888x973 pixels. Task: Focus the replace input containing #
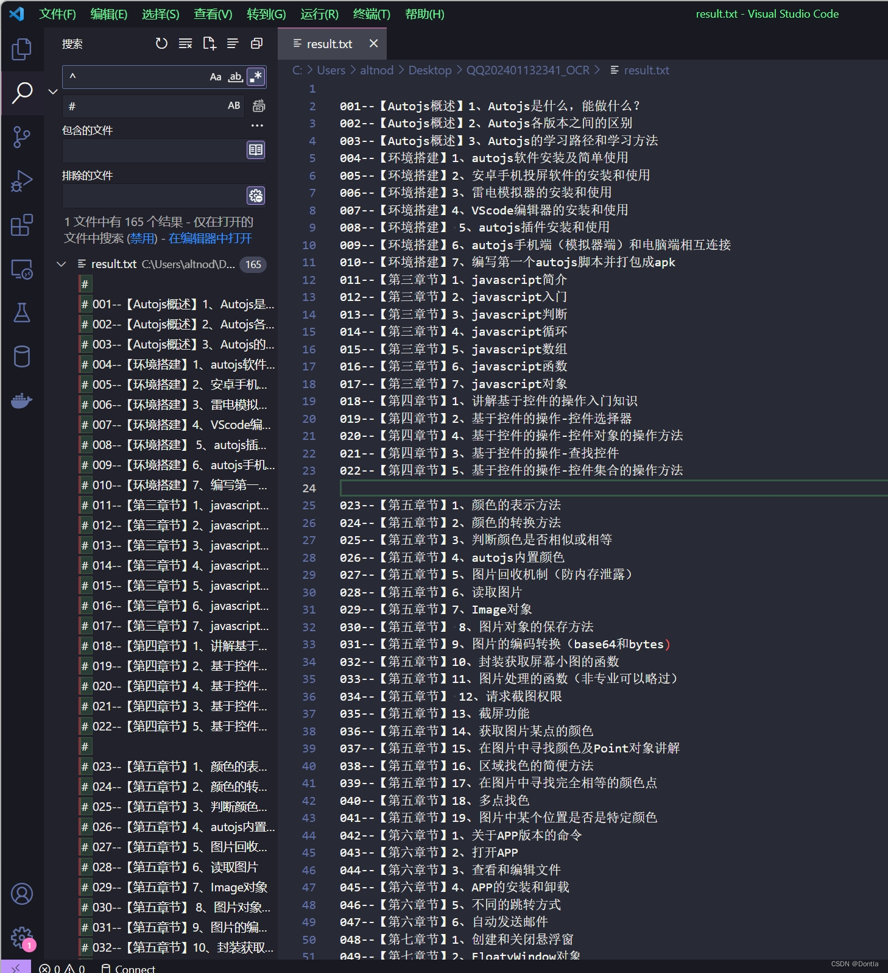pyautogui.click(x=144, y=106)
